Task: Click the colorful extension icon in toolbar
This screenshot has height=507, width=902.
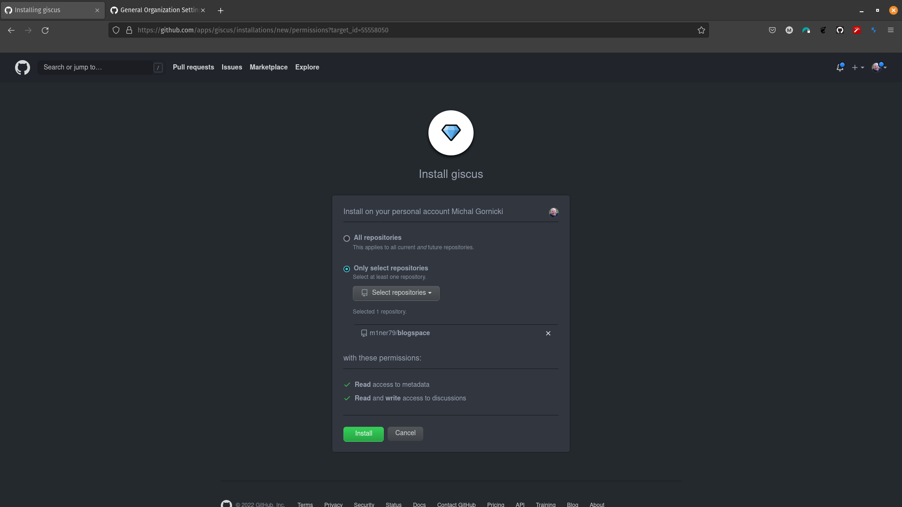Action: click(857, 30)
